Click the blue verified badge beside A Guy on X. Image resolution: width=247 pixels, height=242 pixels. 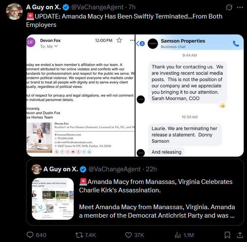pos(66,7)
